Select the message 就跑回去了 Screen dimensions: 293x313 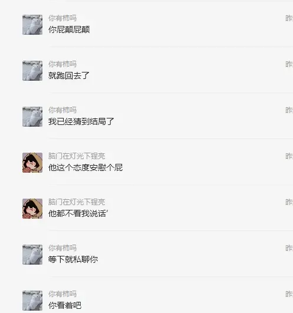coord(68,75)
